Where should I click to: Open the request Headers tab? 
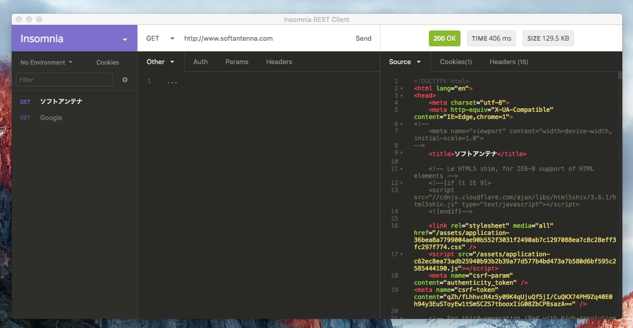click(279, 62)
